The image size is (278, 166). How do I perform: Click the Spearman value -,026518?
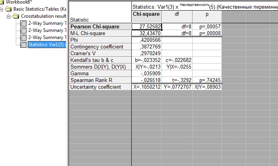(x=147, y=80)
